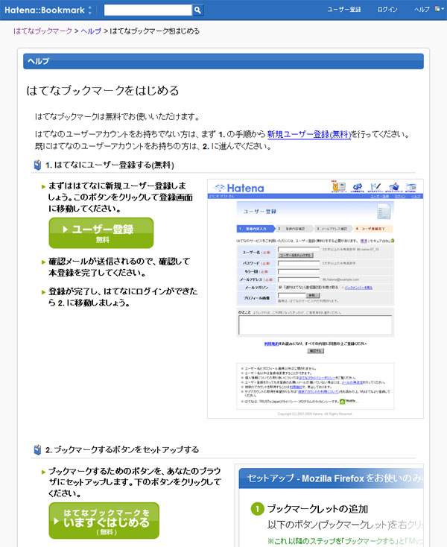Open ログイン in the header

click(387, 10)
